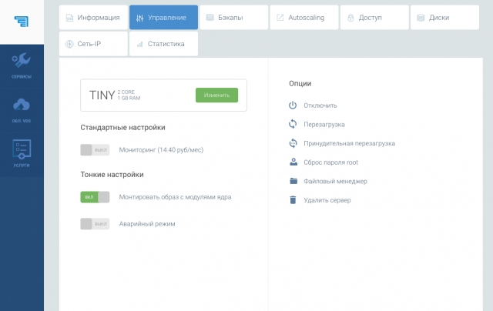Click the Перезагрузка option link

(324, 125)
